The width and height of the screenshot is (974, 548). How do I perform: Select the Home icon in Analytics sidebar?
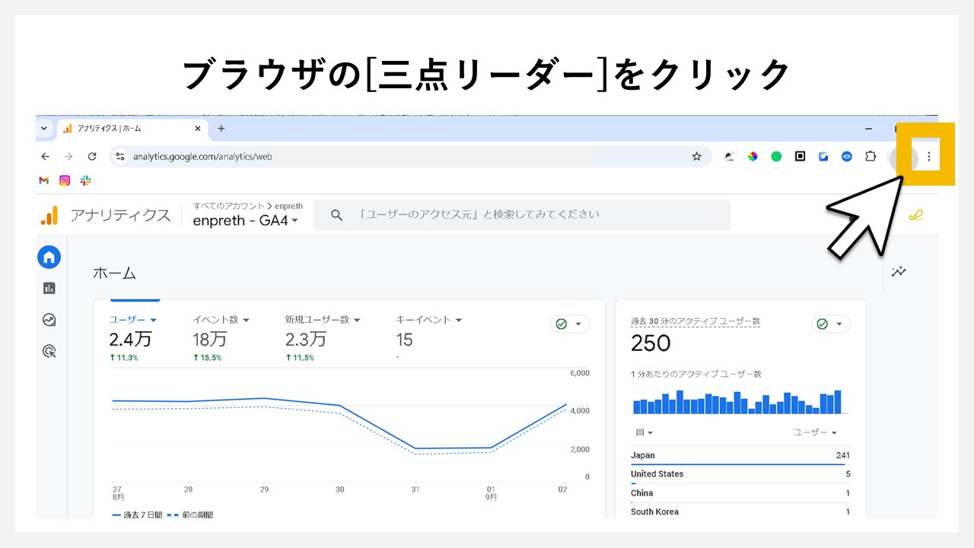pyautogui.click(x=49, y=256)
